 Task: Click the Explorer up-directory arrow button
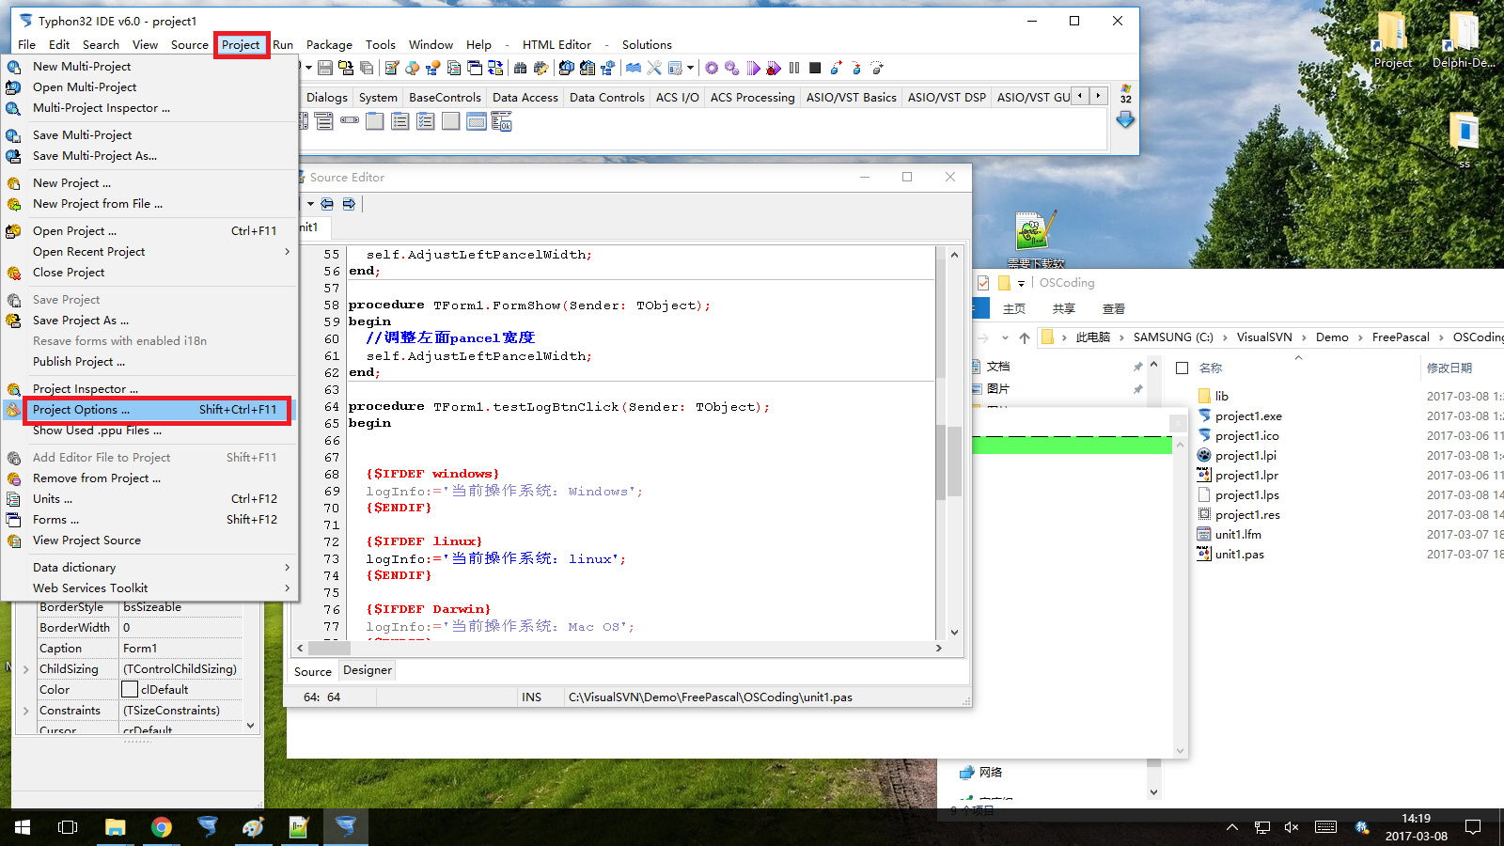click(x=1025, y=337)
